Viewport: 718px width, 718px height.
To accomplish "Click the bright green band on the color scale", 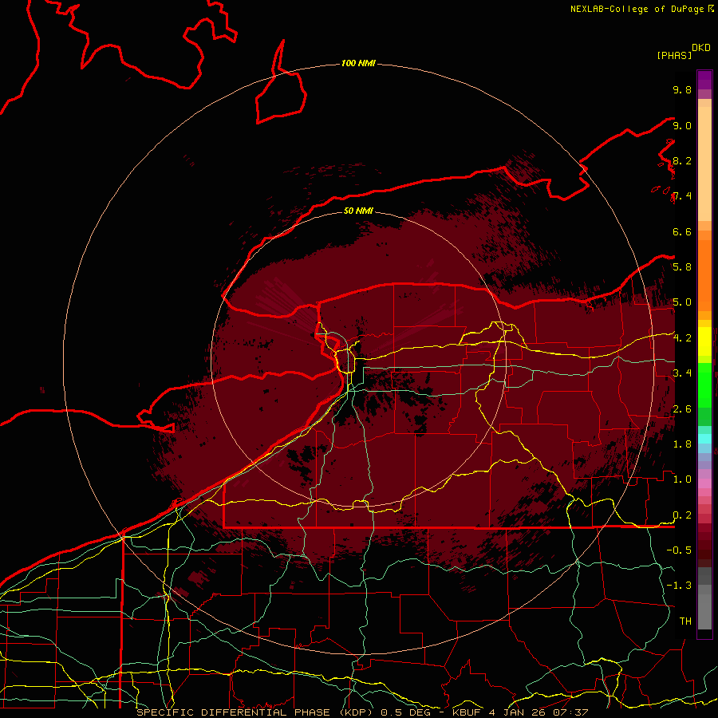I will click(x=704, y=385).
